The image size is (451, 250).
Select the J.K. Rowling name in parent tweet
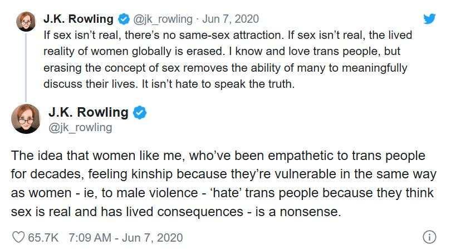tap(79, 19)
